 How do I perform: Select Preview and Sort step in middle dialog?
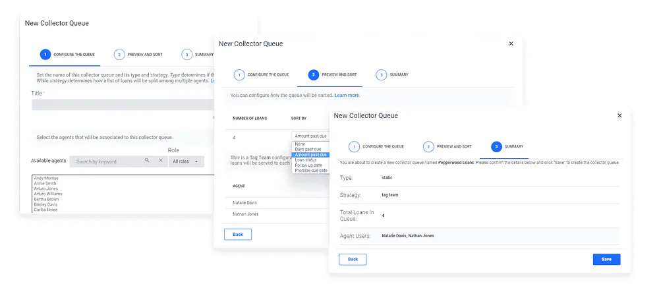(332, 74)
